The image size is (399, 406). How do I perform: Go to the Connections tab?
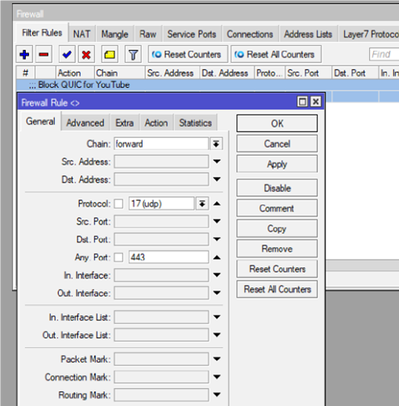pyautogui.click(x=250, y=34)
